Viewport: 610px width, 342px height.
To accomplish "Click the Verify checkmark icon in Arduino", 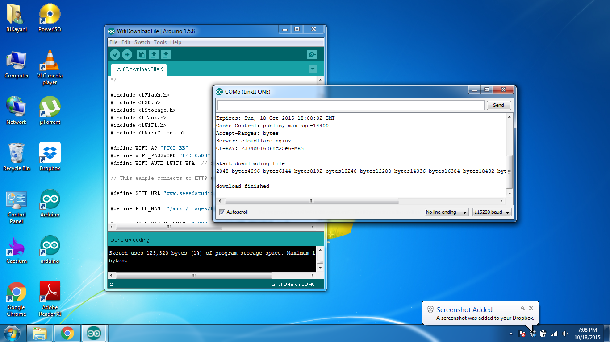I will [115, 54].
